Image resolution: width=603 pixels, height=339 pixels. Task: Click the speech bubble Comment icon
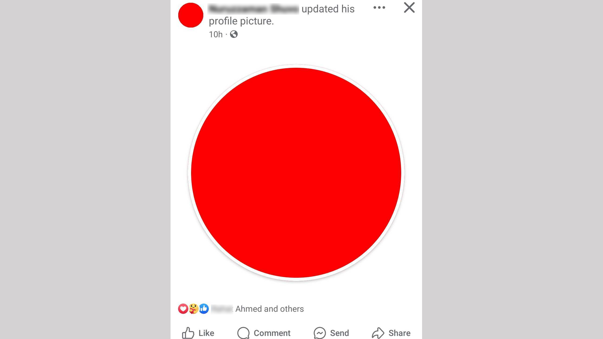(243, 333)
